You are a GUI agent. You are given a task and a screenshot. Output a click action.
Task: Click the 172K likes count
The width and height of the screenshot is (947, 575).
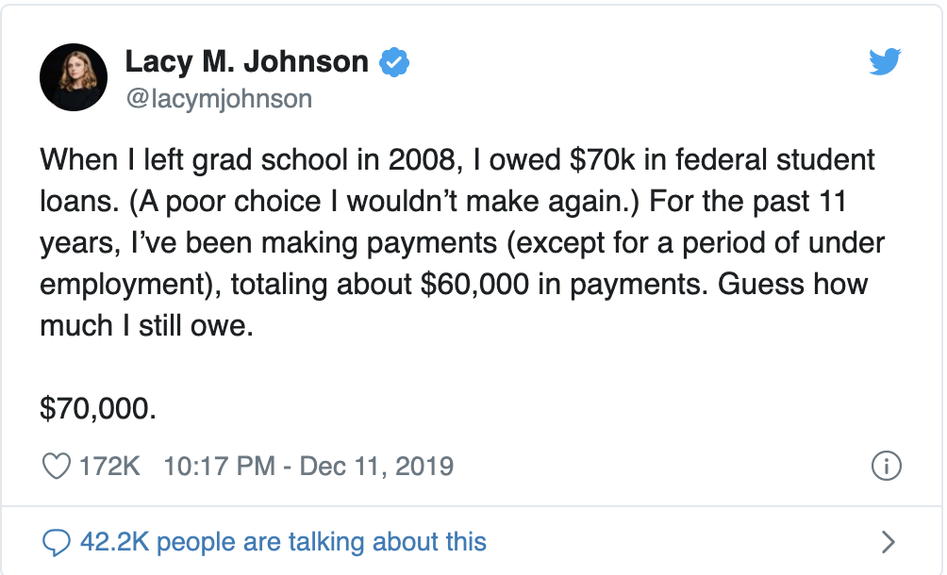[109, 466]
